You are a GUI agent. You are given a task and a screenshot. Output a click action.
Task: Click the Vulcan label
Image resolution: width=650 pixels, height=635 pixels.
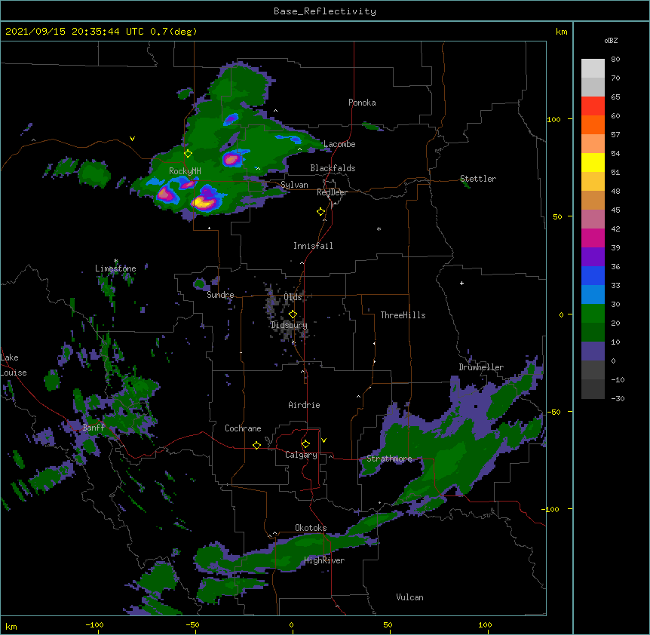click(x=409, y=597)
